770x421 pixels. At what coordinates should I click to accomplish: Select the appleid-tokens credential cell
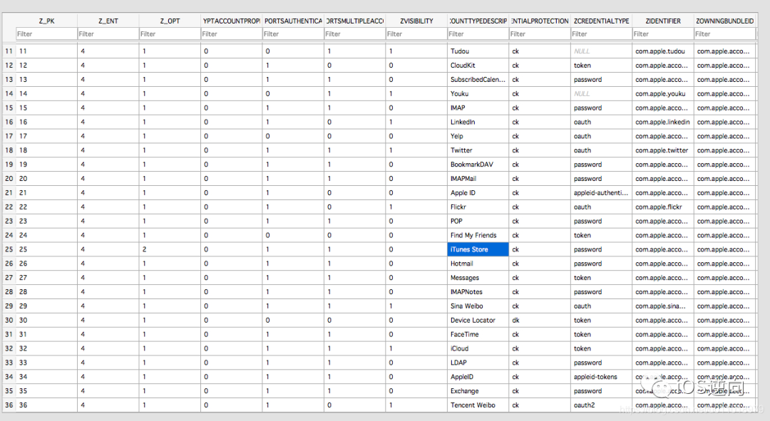point(601,377)
